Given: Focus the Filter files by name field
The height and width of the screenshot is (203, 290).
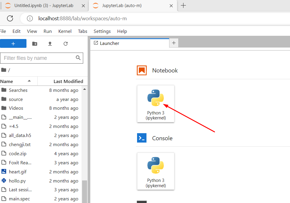Looking at the screenshot, I should tap(41, 58).
